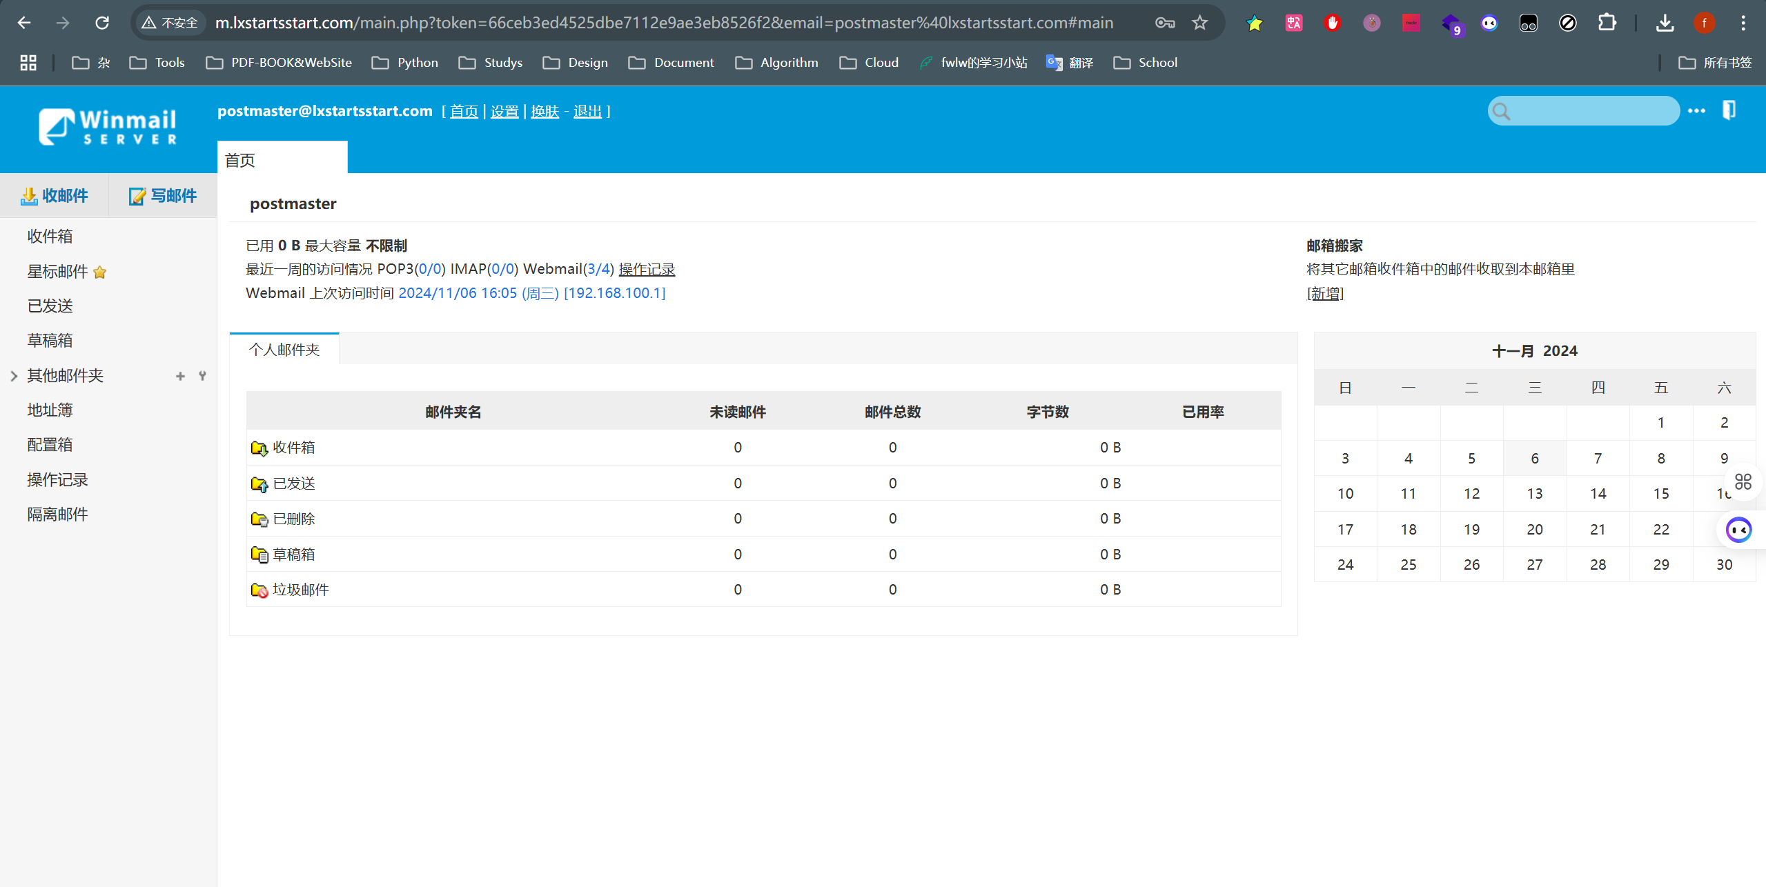Open the Chrome profile avatar
1766x887 pixels.
click(1704, 23)
